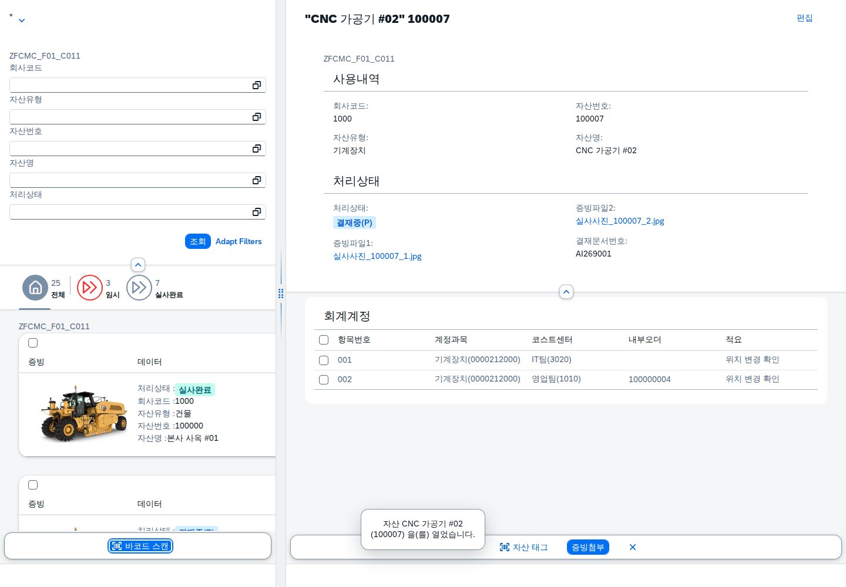Click the 계정과목 column header
This screenshot has height=587, width=846.
451,340
